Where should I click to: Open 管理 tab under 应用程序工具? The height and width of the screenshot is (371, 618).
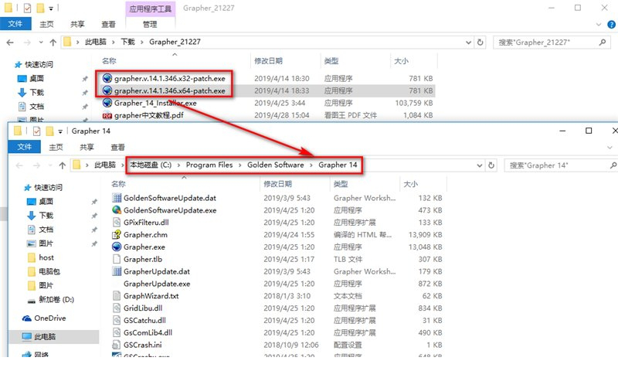pos(150,24)
